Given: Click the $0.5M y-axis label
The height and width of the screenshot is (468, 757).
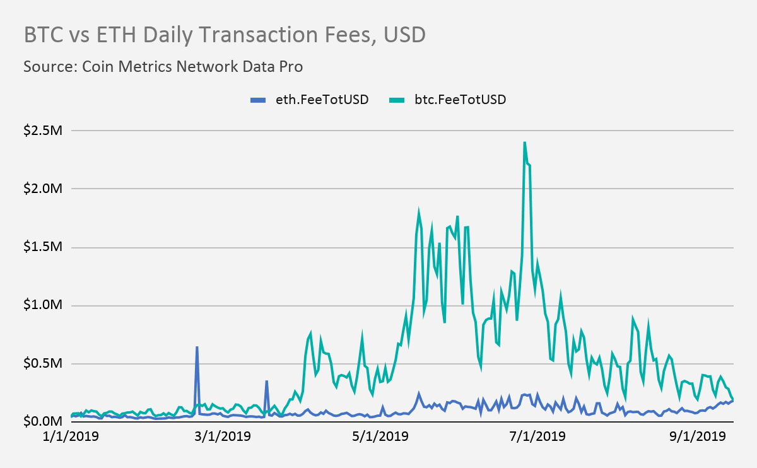Looking at the screenshot, I should pos(44,364).
